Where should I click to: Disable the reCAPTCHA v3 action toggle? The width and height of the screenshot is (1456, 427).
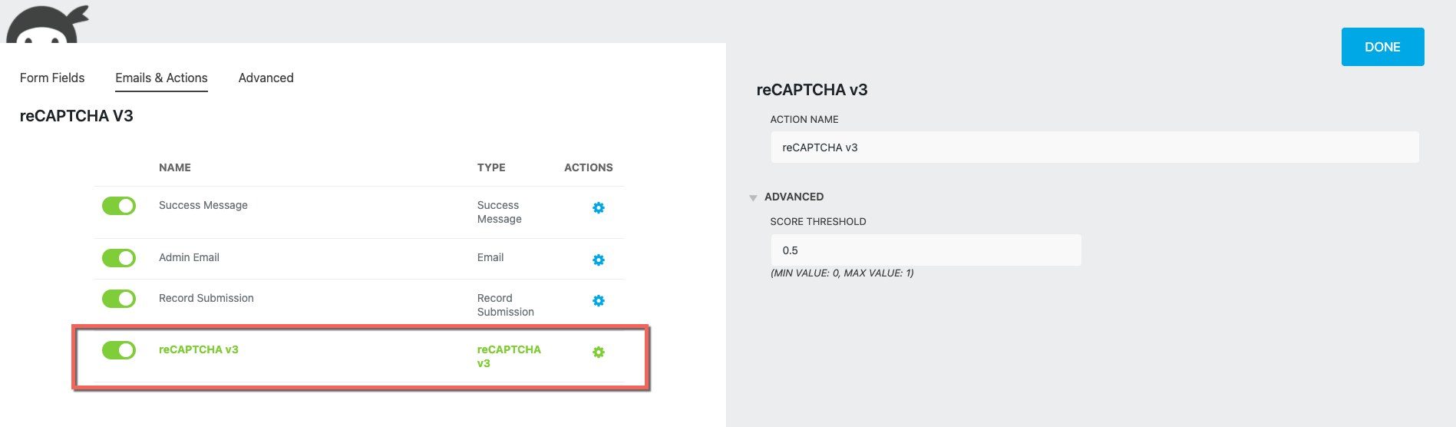(x=119, y=350)
